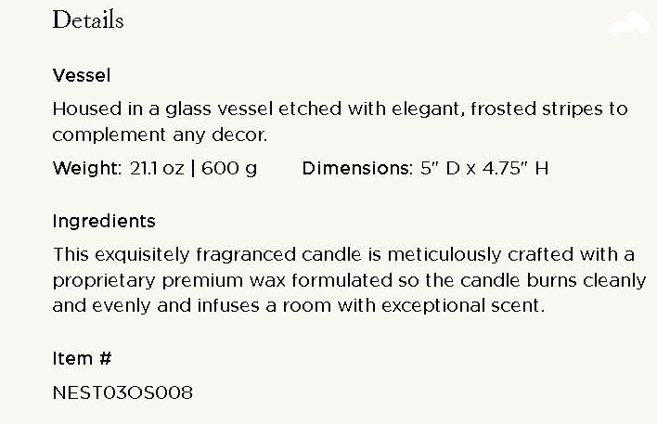Image resolution: width=657 pixels, height=424 pixels.
Task: Click the 'Housed in a glass vessel' line
Action: (x=341, y=109)
